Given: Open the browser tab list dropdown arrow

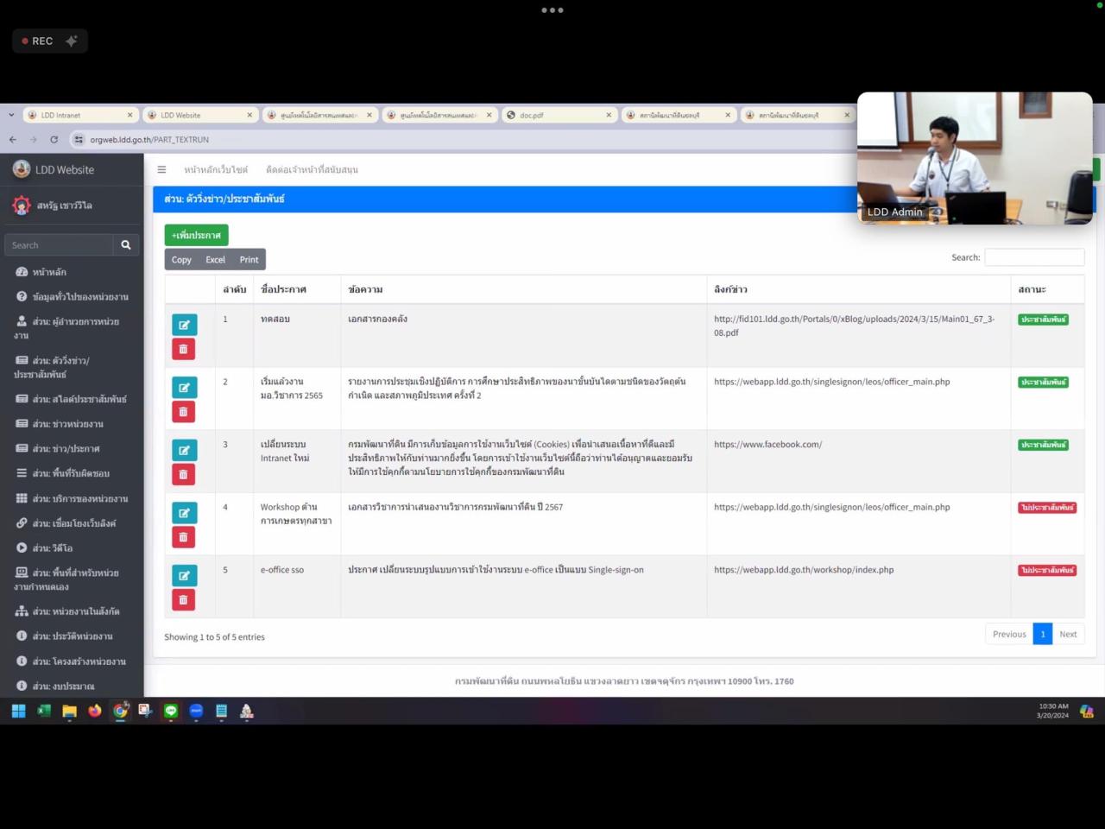Looking at the screenshot, I should click(11, 115).
